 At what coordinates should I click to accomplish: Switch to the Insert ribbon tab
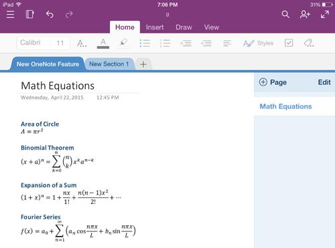point(155,27)
